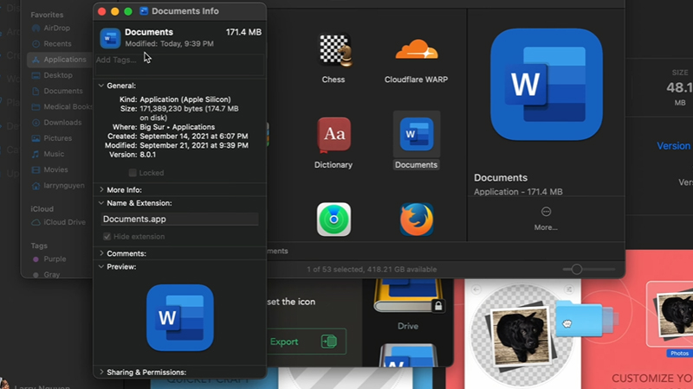Expand the Comments section
The width and height of the screenshot is (693, 389).
pyautogui.click(x=101, y=253)
